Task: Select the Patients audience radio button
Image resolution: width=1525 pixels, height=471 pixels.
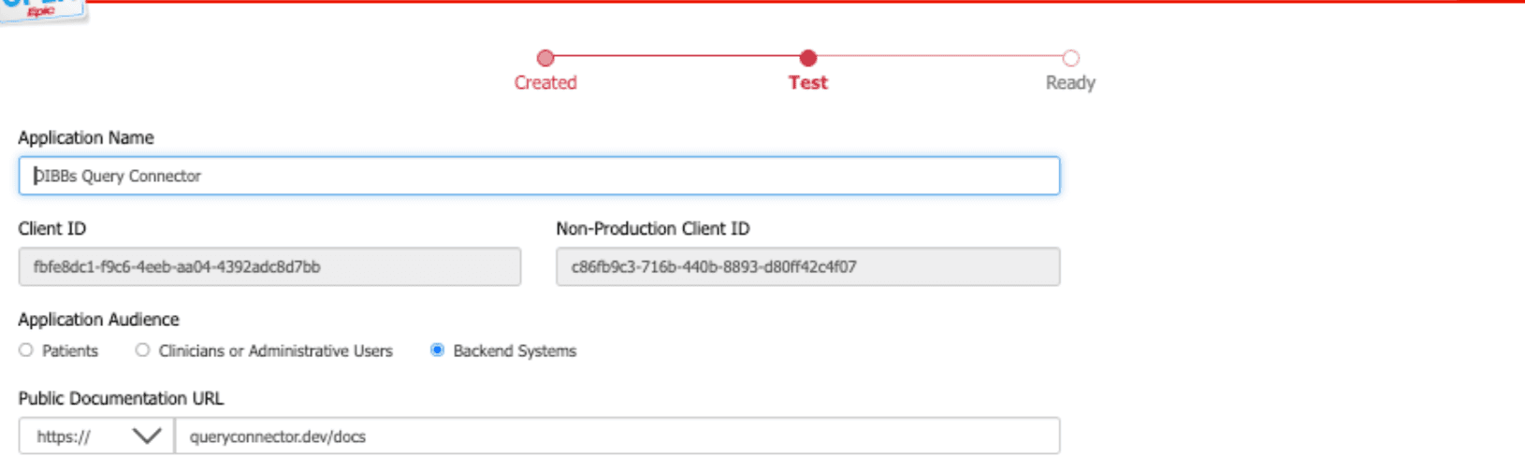Action: [x=26, y=350]
